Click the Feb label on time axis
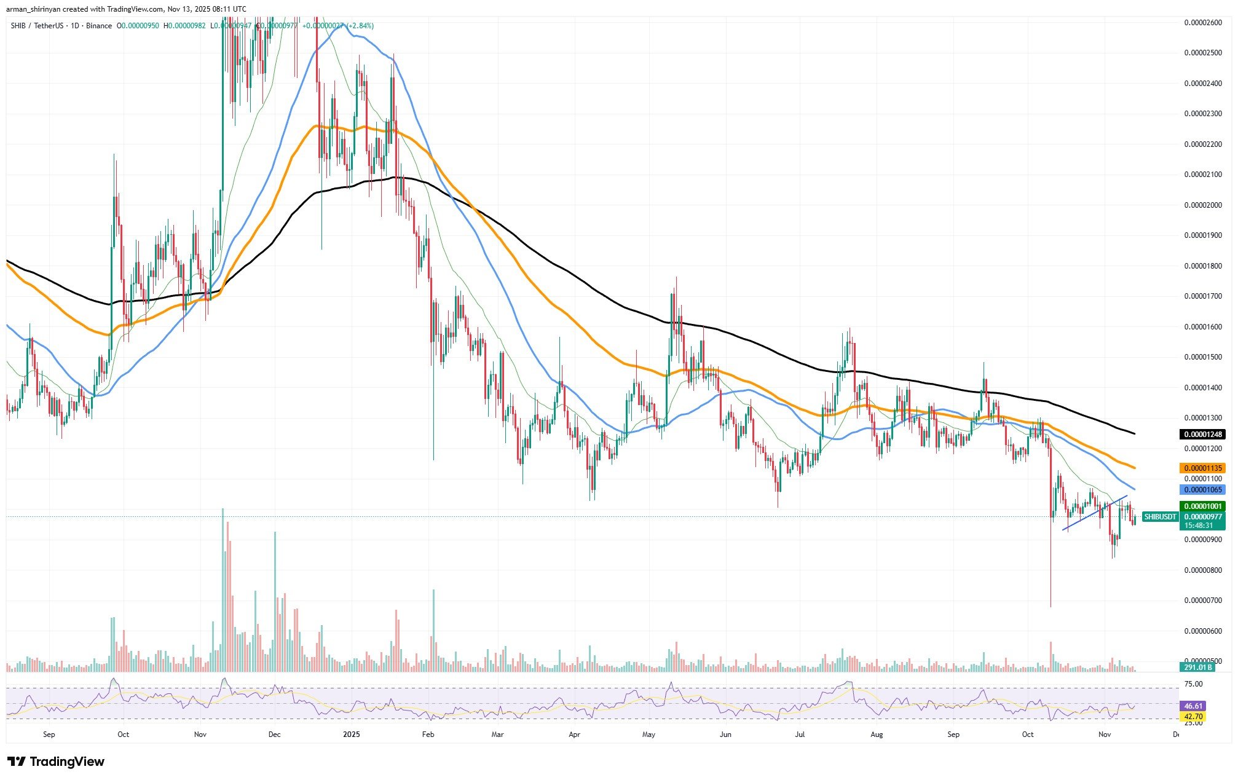Image resolution: width=1238 pixels, height=780 pixels. click(428, 735)
